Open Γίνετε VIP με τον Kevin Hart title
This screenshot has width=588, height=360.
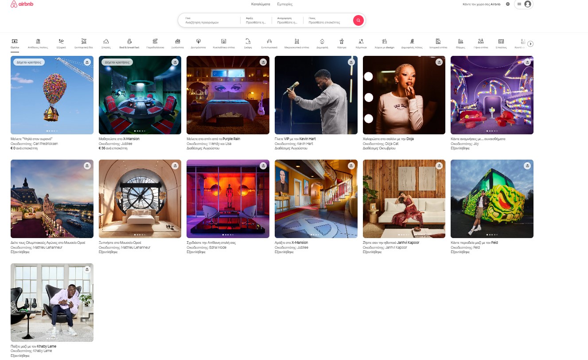click(294, 139)
